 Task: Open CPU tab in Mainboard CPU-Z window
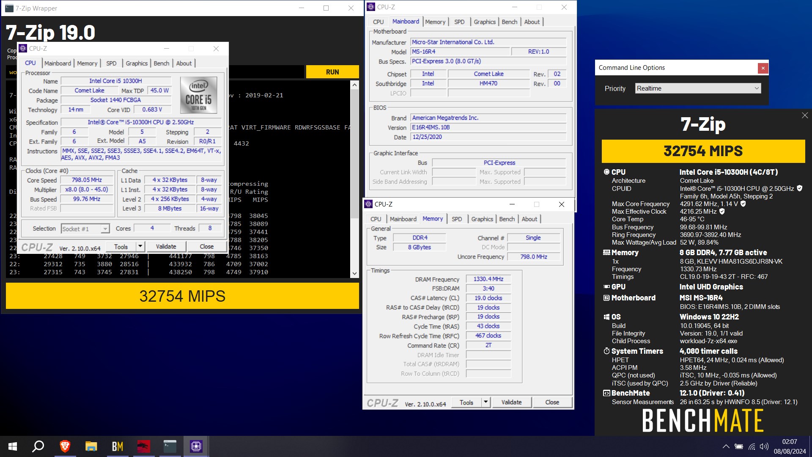click(378, 22)
